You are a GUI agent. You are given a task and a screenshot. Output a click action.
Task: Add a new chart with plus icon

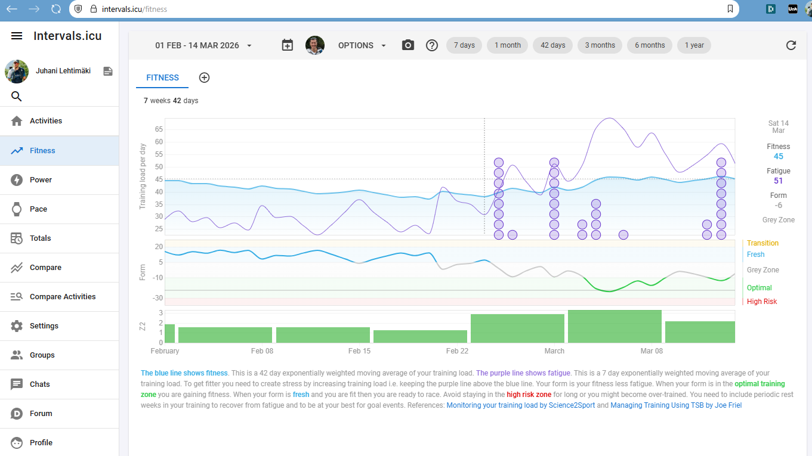point(204,77)
